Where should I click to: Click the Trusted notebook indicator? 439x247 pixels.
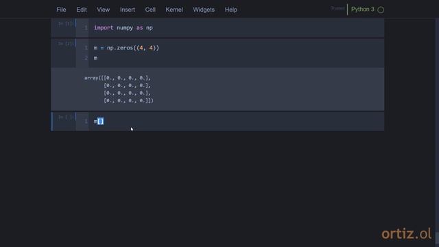point(337,8)
